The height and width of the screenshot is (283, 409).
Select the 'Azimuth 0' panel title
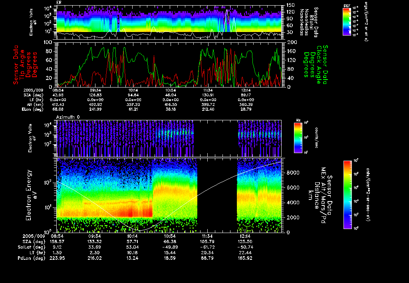coord(68,117)
